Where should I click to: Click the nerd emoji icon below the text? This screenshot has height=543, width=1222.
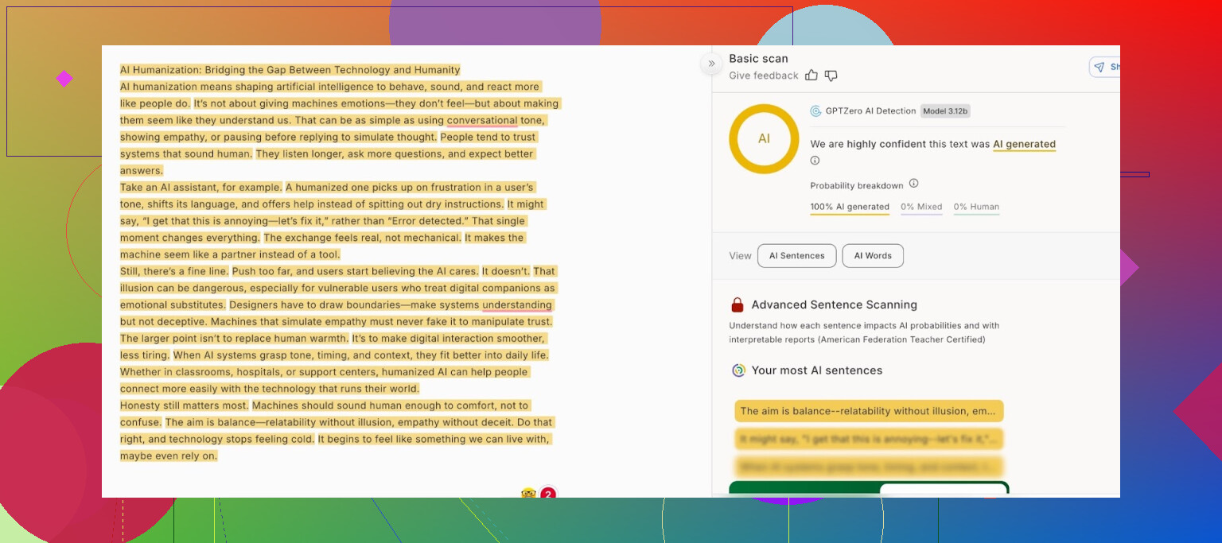click(527, 494)
